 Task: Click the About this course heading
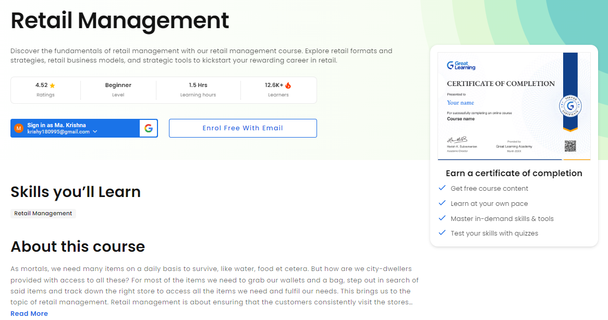[x=78, y=247]
